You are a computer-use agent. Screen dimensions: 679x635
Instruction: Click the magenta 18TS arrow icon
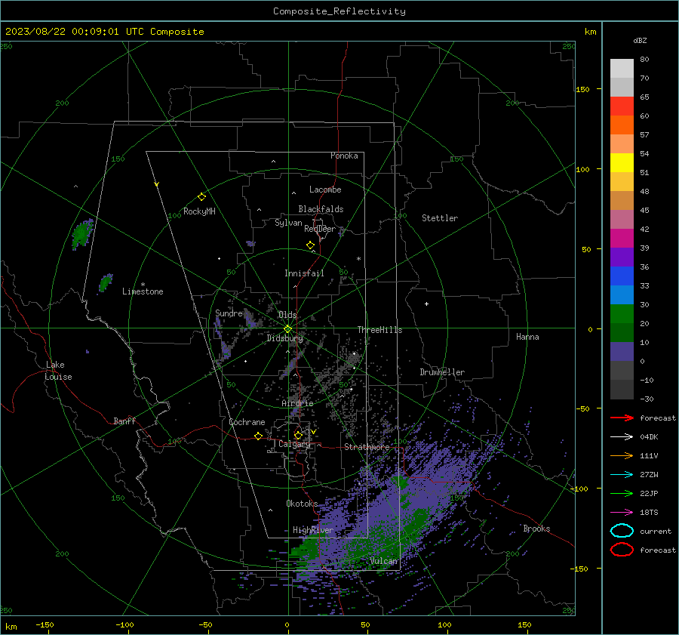tap(622, 513)
